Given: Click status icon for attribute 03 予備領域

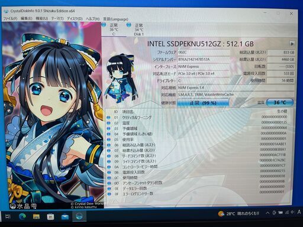Looking at the screenshot, I should 108,129.
